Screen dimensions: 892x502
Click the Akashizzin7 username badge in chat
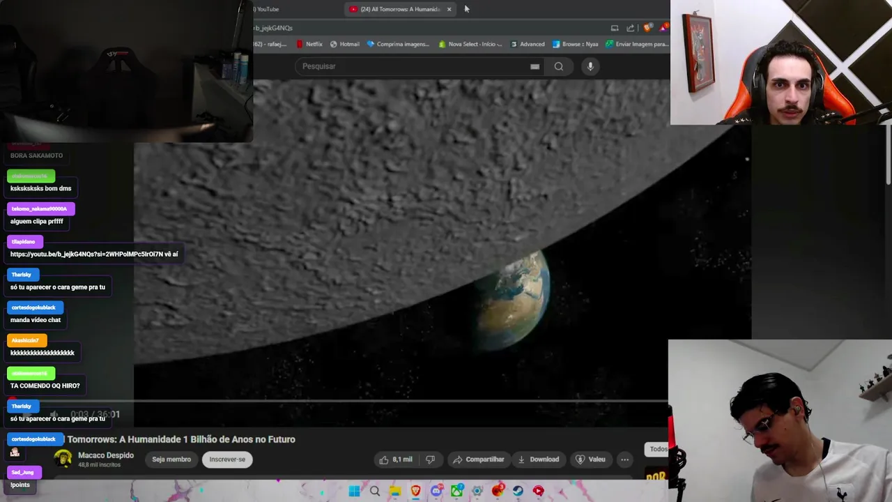pyautogui.click(x=26, y=340)
